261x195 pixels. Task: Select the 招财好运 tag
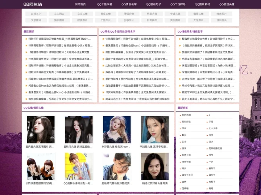tap(186, 122)
